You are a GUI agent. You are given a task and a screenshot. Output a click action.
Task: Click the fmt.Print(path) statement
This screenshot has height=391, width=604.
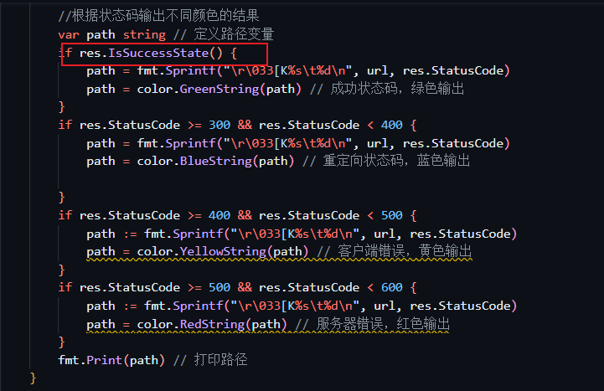pos(111,360)
